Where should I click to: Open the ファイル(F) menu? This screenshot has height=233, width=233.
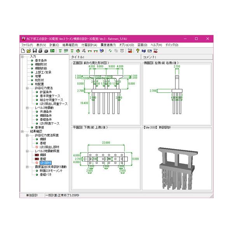[x=27, y=45]
